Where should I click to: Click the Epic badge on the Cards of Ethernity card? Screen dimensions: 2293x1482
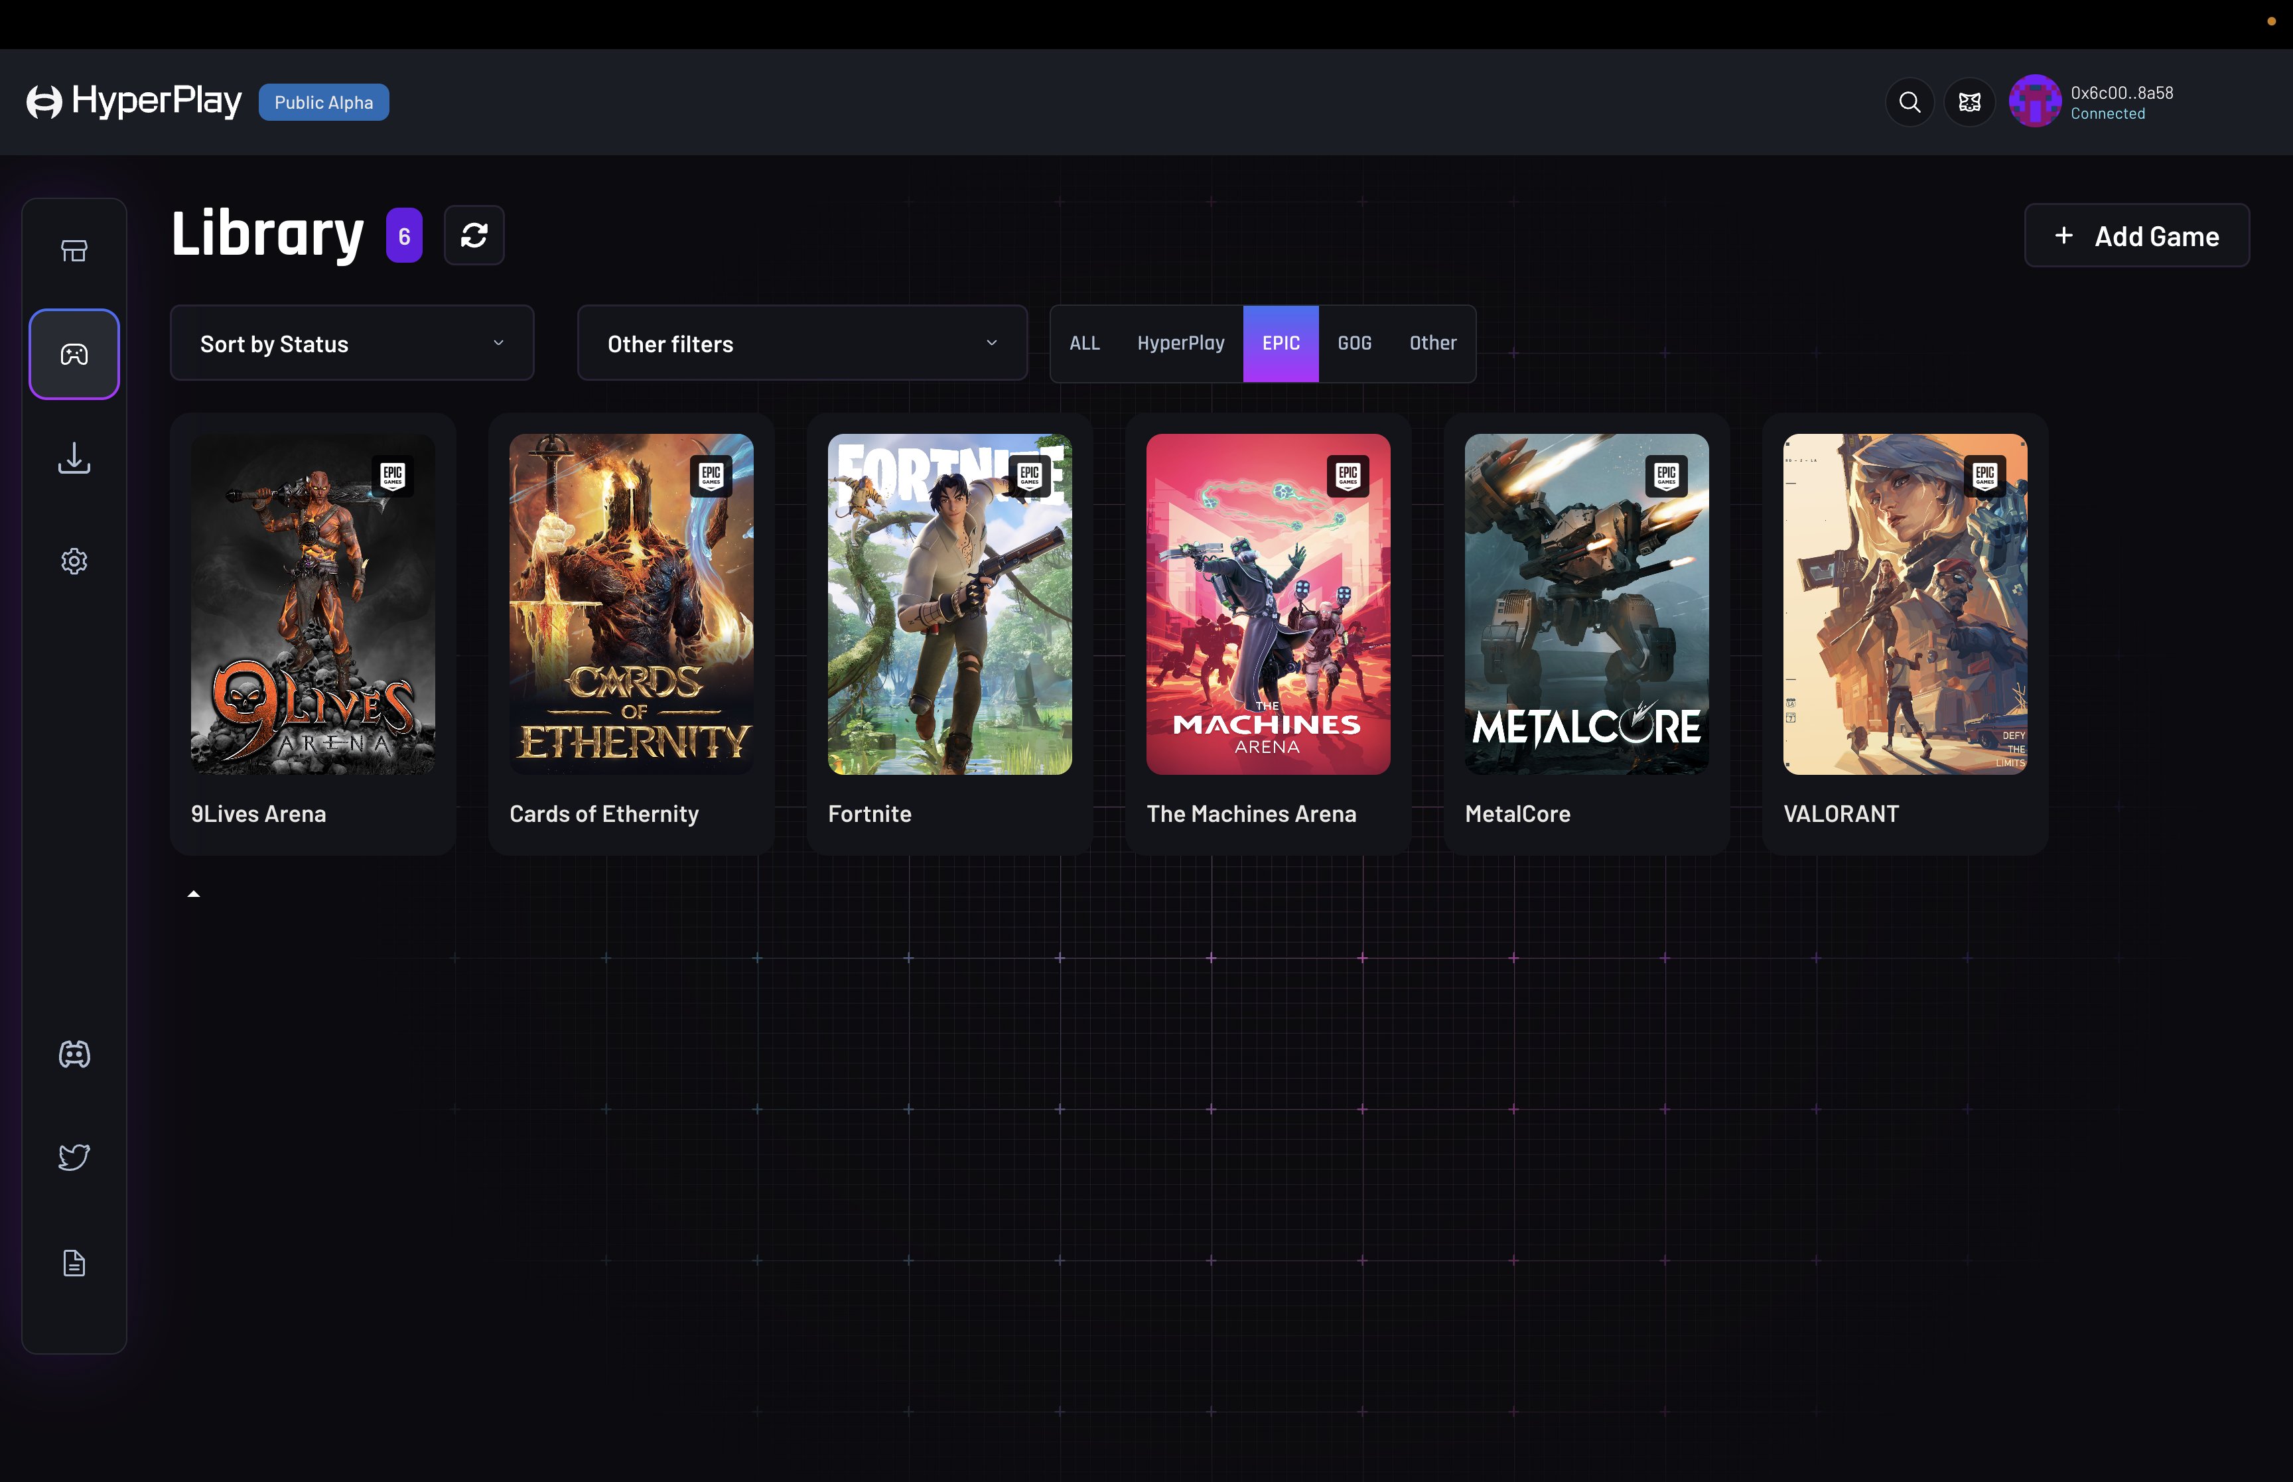point(711,476)
